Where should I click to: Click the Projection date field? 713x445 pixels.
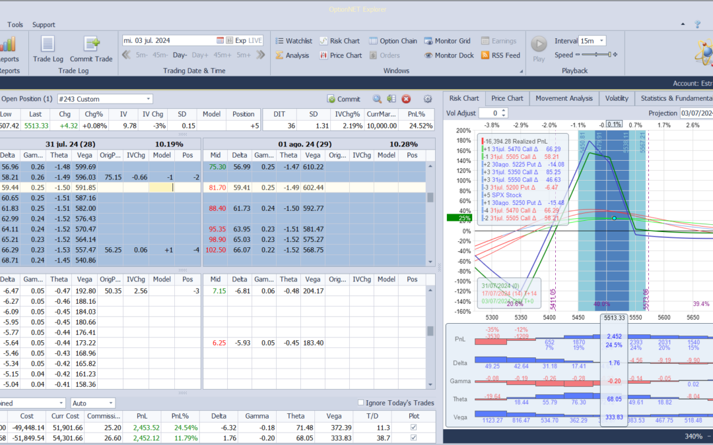(696, 113)
